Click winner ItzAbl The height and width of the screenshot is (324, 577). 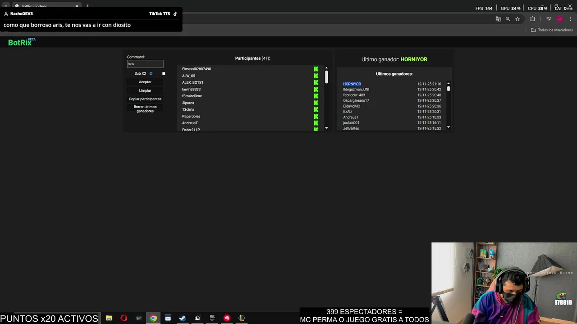[348, 112]
